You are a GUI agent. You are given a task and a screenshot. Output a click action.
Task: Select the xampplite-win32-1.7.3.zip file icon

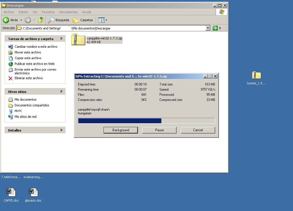(x=78, y=39)
